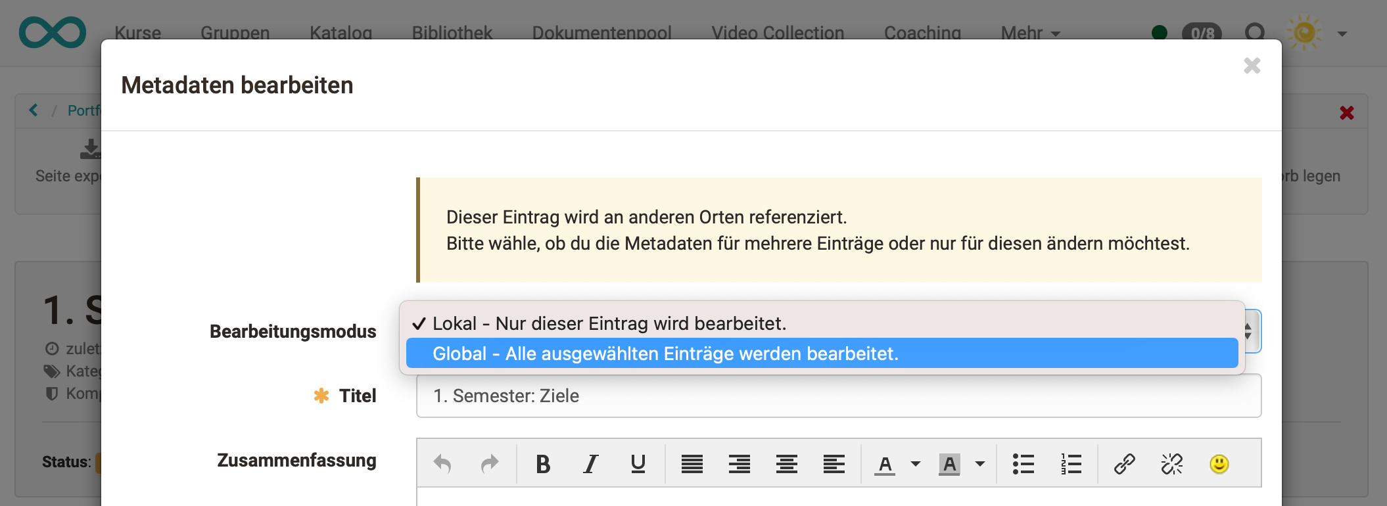This screenshot has width=1387, height=506.
Task: Select Lokal - Nur dieser Eintrag option
Action: [822, 323]
